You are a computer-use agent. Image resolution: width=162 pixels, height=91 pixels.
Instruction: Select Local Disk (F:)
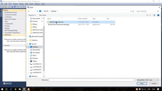point(37,73)
